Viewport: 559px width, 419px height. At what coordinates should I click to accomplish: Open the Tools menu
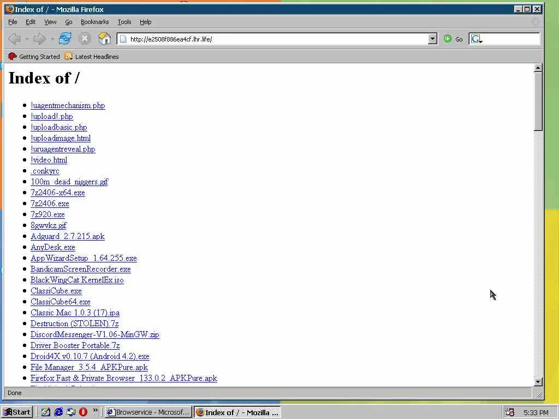[124, 22]
